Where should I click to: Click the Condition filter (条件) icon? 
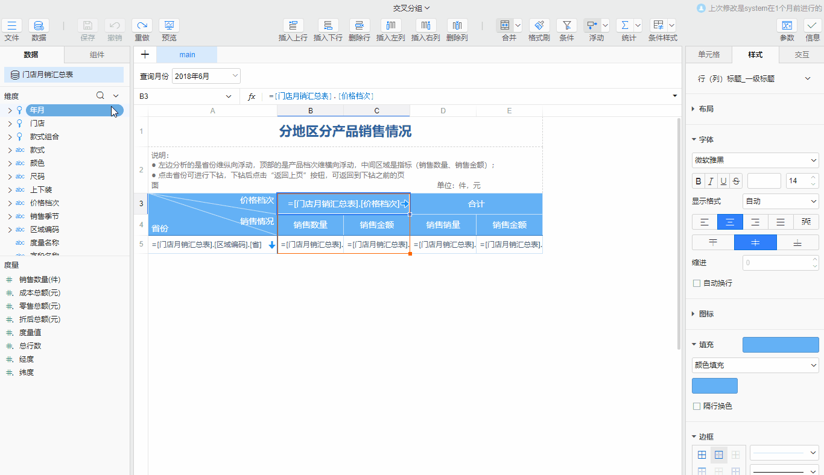click(566, 25)
